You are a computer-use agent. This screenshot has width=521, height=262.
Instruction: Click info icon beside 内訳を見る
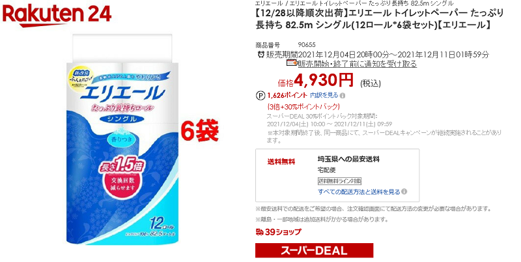click(x=343, y=96)
